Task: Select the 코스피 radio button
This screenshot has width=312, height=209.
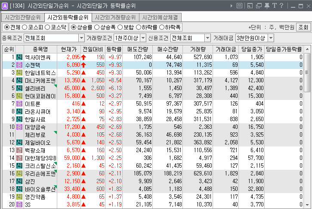Action: pyautogui.click(x=25, y=27)
